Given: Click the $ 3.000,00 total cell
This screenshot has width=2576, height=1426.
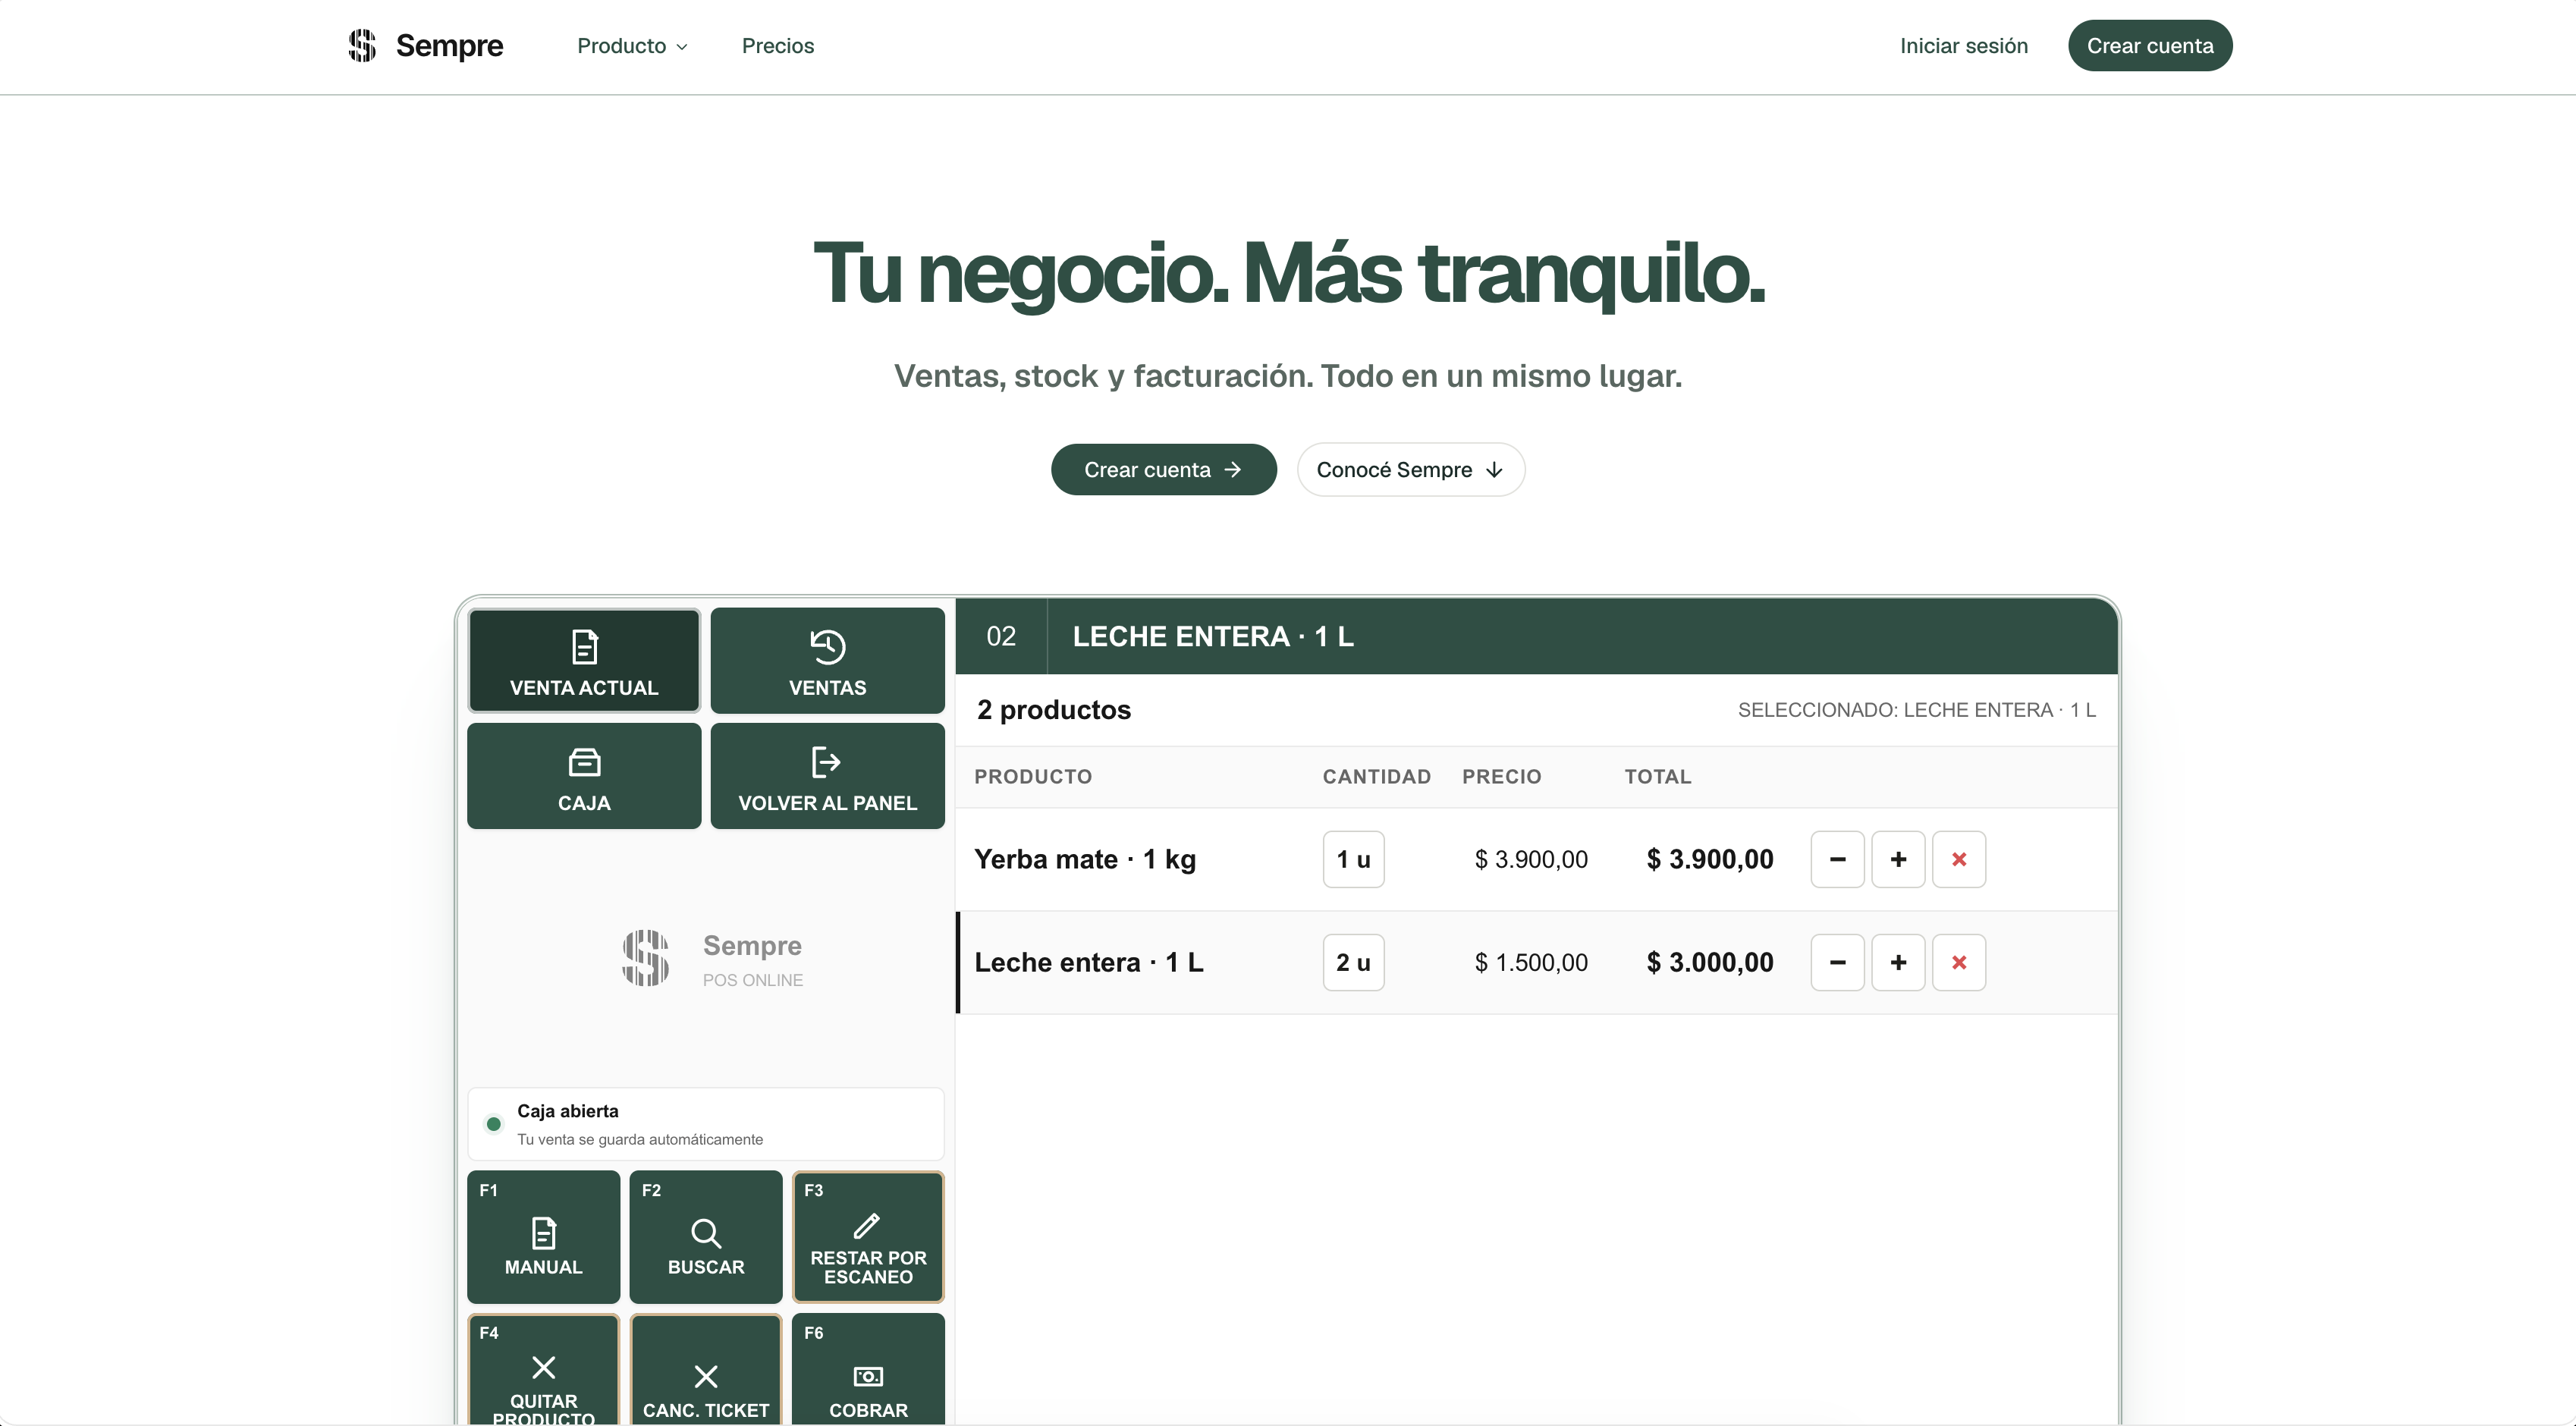Looking at the screenshot, I should [x=1710, y=962].
